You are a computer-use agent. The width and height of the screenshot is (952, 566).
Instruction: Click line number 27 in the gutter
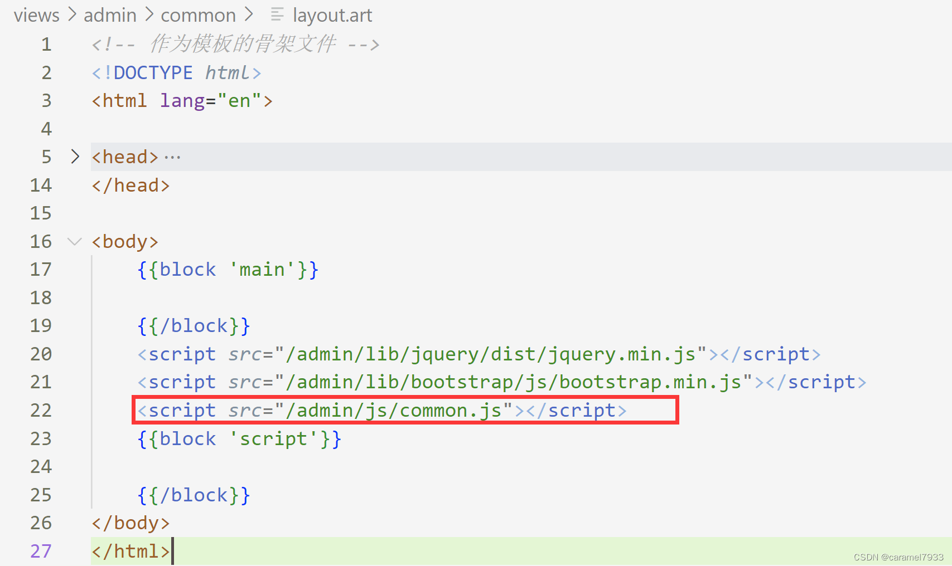coord(41,552)
